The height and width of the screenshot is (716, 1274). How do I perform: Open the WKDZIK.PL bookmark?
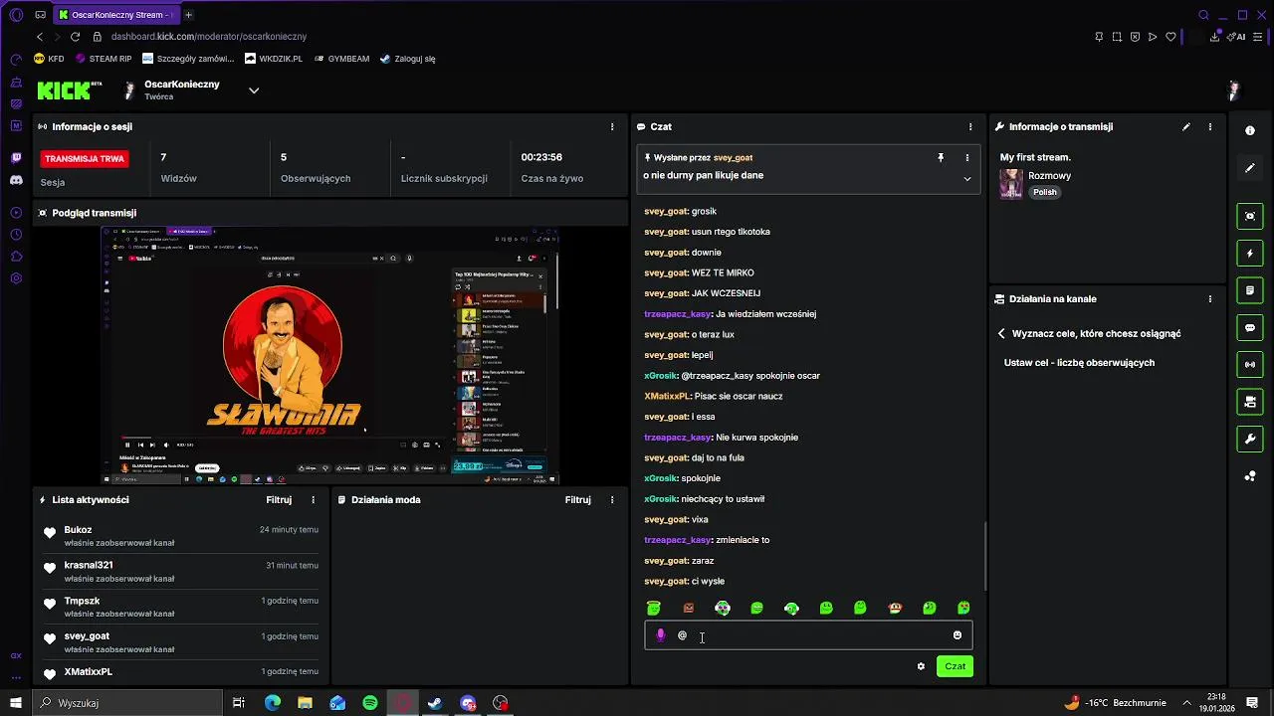[274, 59]
